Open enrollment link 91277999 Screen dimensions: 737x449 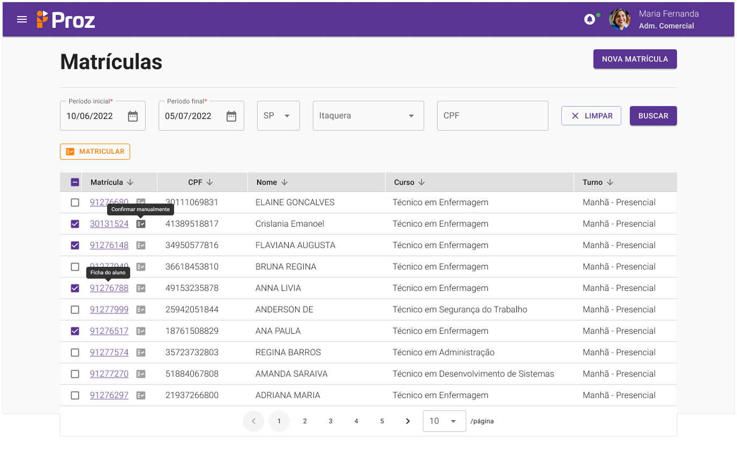click(x=109, y=310)
